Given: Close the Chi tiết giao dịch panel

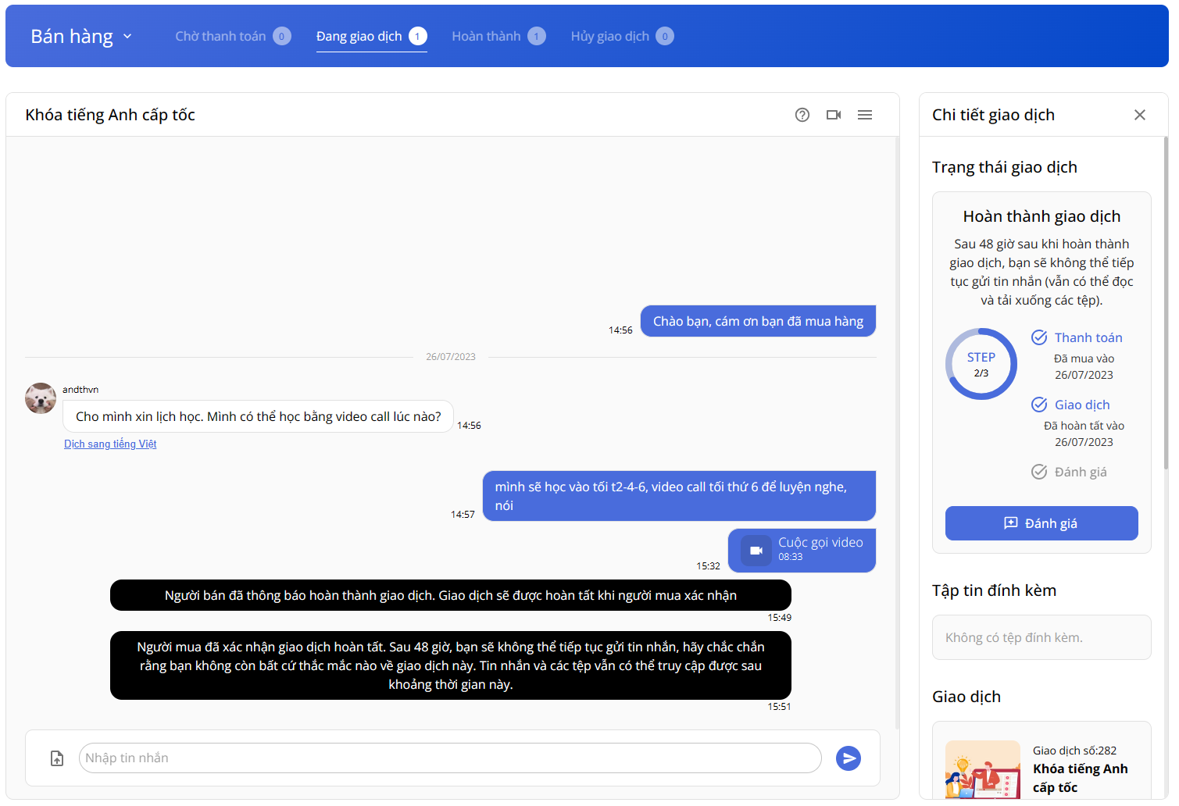Looking at the screenshot, I should coord(1140,115).
